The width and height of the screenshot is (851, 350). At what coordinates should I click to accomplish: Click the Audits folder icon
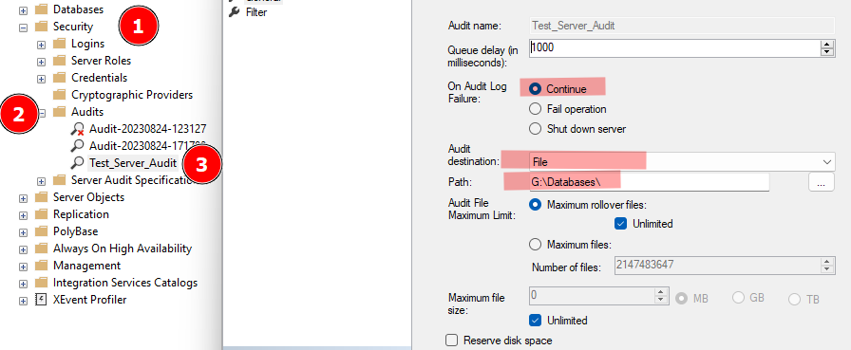point(59,112)
